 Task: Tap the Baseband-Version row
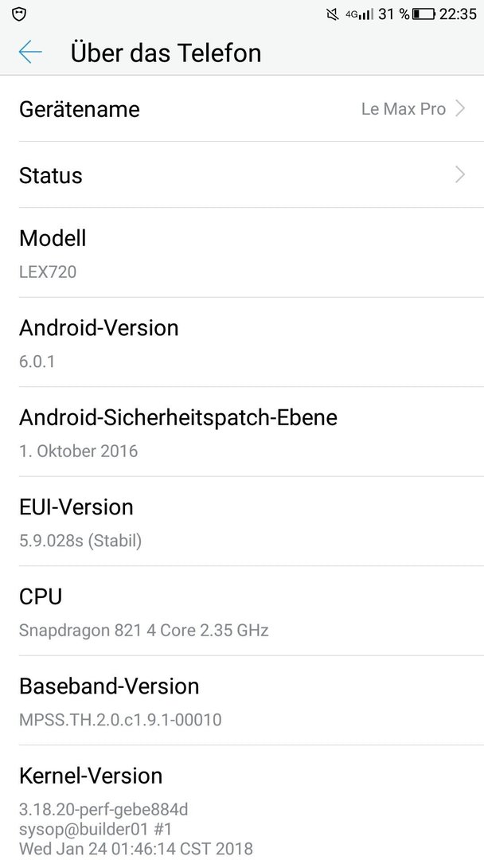pyautogui.click(x=242, y=701)
